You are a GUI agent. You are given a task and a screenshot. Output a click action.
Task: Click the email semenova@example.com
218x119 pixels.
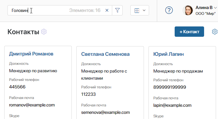tap(105, 112)
